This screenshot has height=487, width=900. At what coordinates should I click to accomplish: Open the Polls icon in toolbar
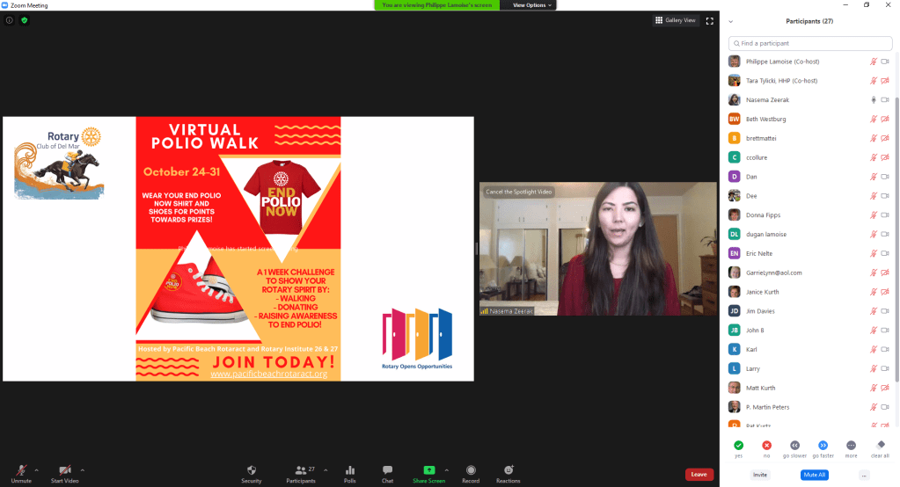coord(350,470)
